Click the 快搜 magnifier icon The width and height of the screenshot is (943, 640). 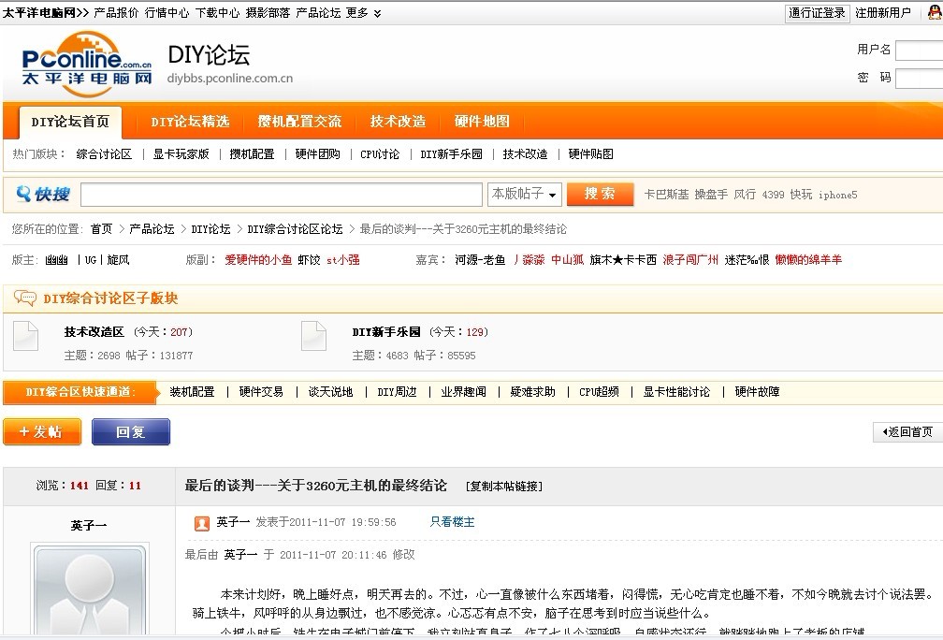click(23, 195)
